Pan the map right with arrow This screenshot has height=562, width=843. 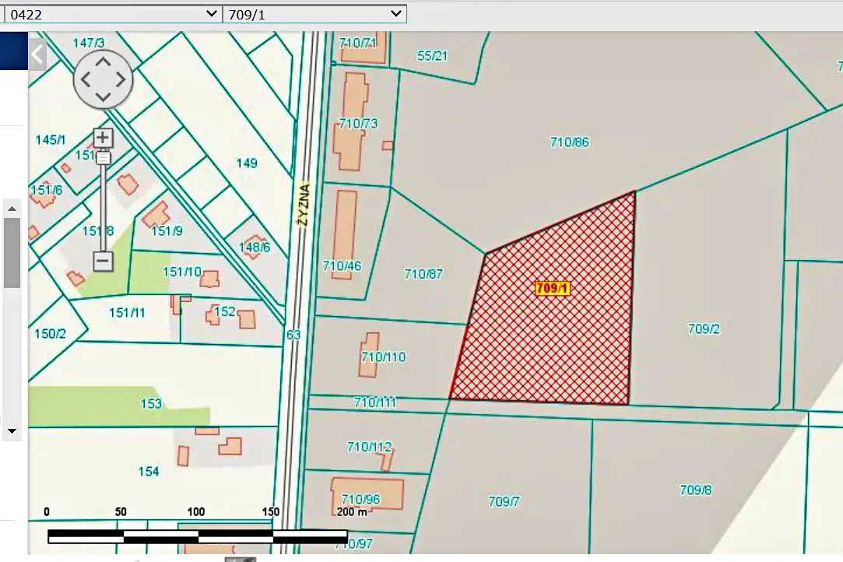(121, 79)
